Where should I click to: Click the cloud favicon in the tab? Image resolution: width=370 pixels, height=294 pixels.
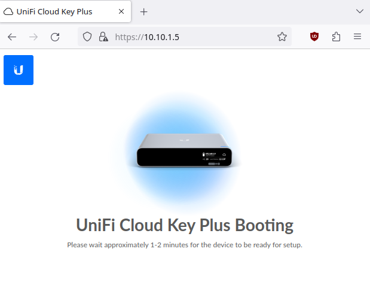coord(9,11)
